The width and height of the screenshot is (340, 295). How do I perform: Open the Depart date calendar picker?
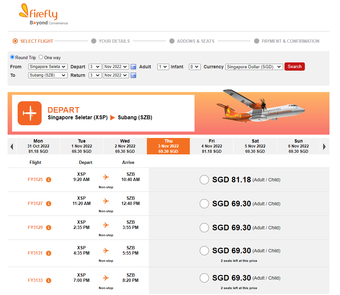[134, 67]
